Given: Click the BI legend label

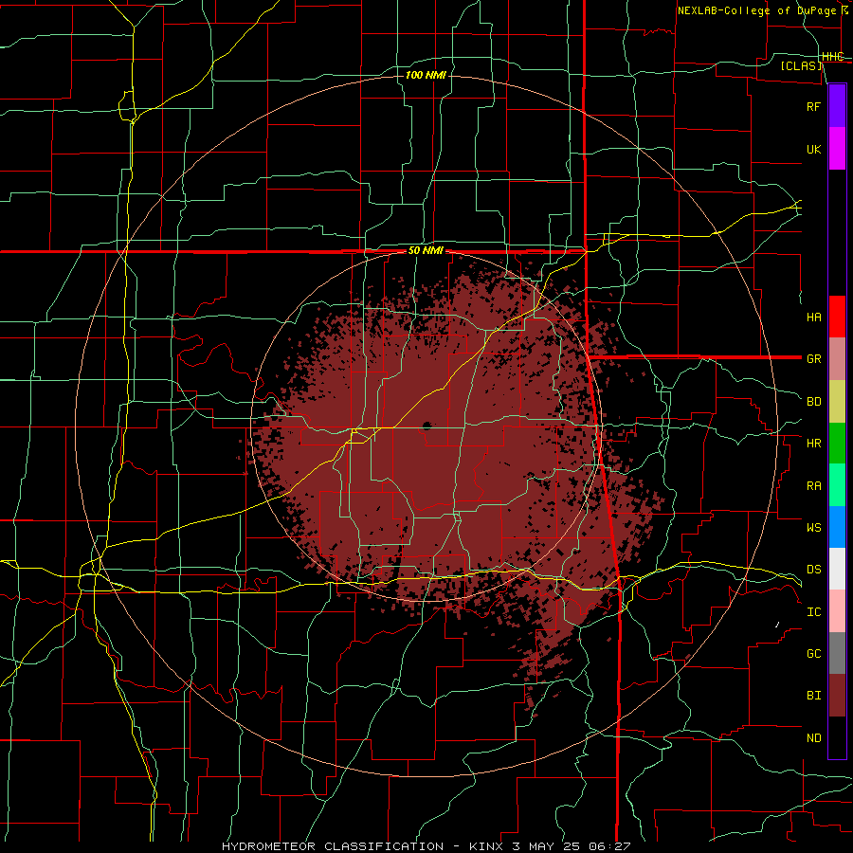Looking at the screenshot, I should point(813,696).
